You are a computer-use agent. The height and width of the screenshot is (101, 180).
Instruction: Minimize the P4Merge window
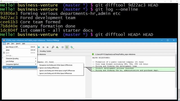(162, 40)
